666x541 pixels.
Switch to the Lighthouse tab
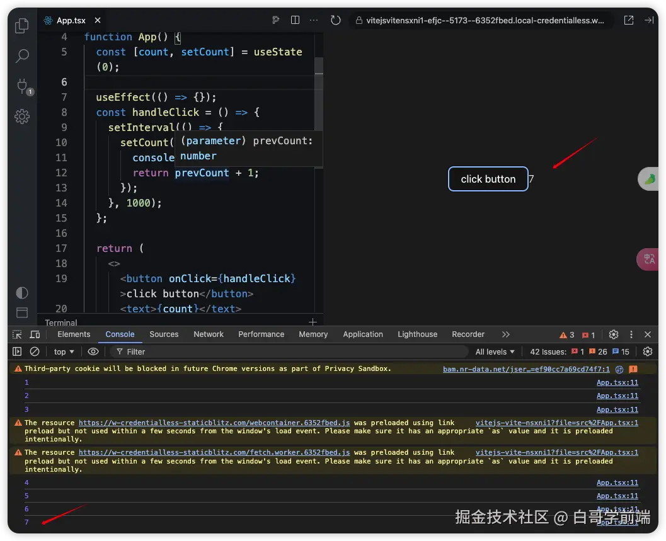418,334
